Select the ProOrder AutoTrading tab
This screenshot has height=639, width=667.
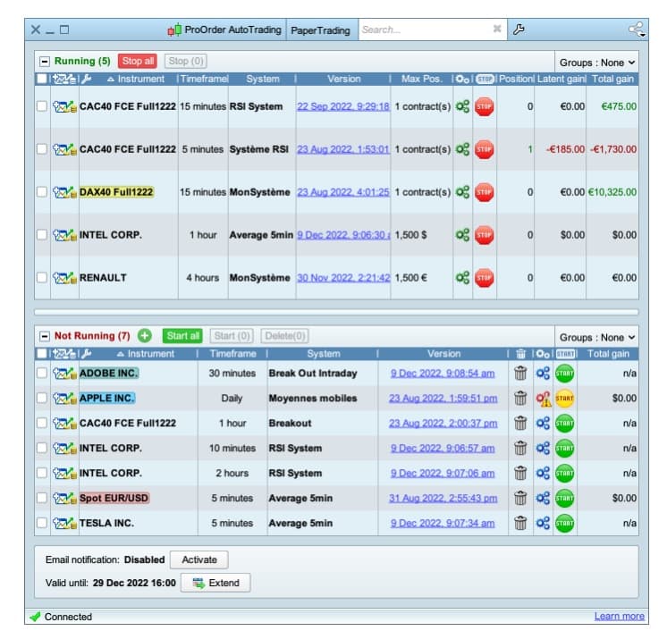(x=225, y=29)
